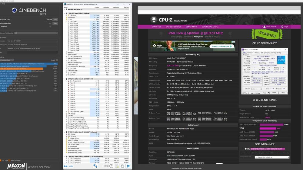Click Intel Core badge in CPU-Z screenshot
This screenshot has height=170, width=303.
pos(281,60)
